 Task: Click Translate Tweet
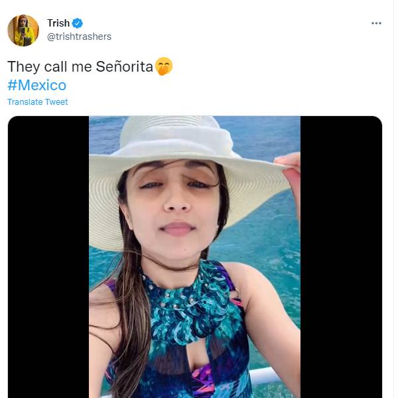[x=37, y=101]
